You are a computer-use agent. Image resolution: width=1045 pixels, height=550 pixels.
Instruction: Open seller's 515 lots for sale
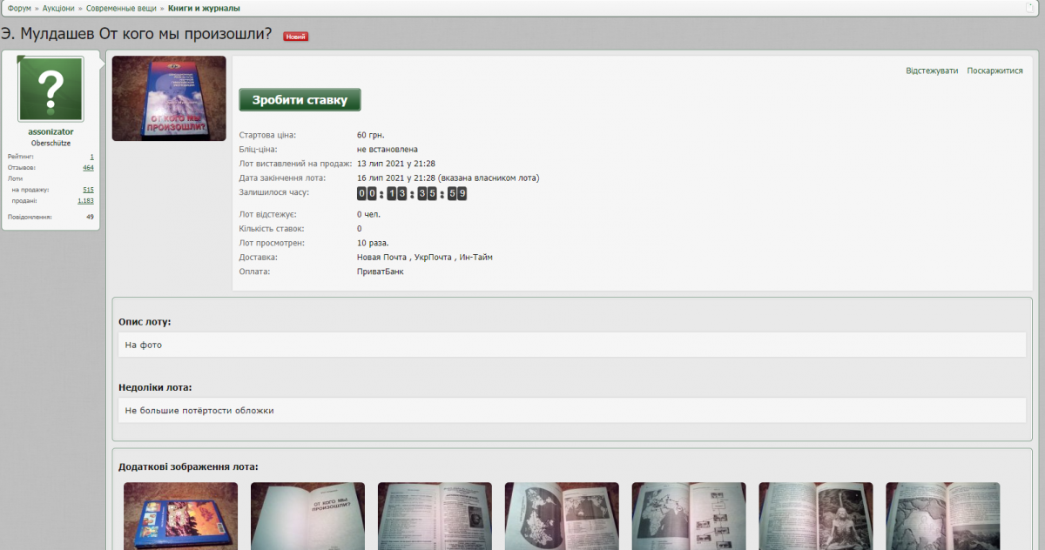pos(88,189)
